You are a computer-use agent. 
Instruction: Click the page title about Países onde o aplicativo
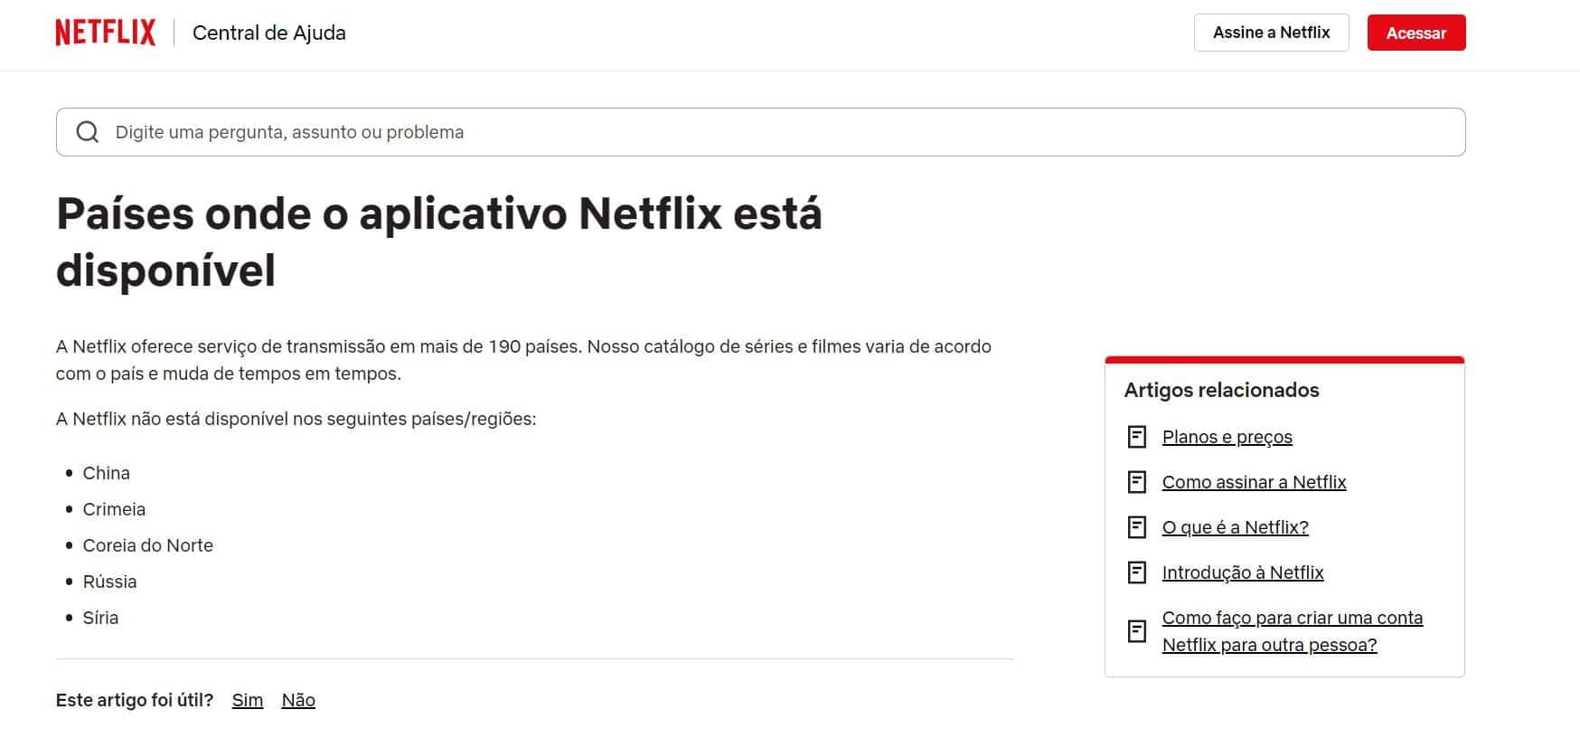point(438,241)
